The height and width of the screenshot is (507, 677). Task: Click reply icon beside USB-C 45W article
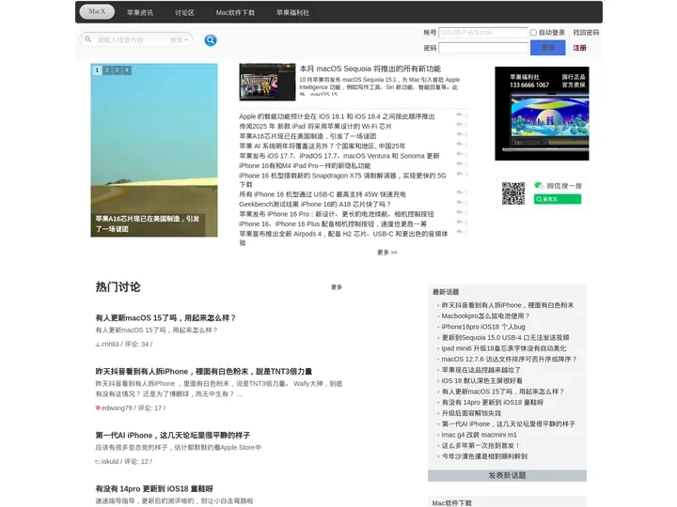click(x=460, y=192)
